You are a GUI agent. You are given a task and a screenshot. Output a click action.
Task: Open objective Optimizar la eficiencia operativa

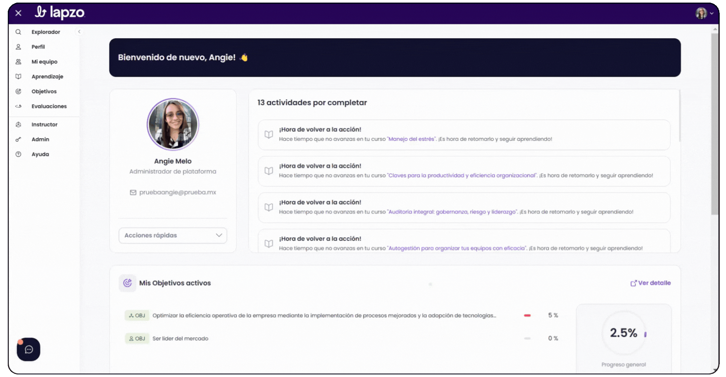tap(324, 315)
